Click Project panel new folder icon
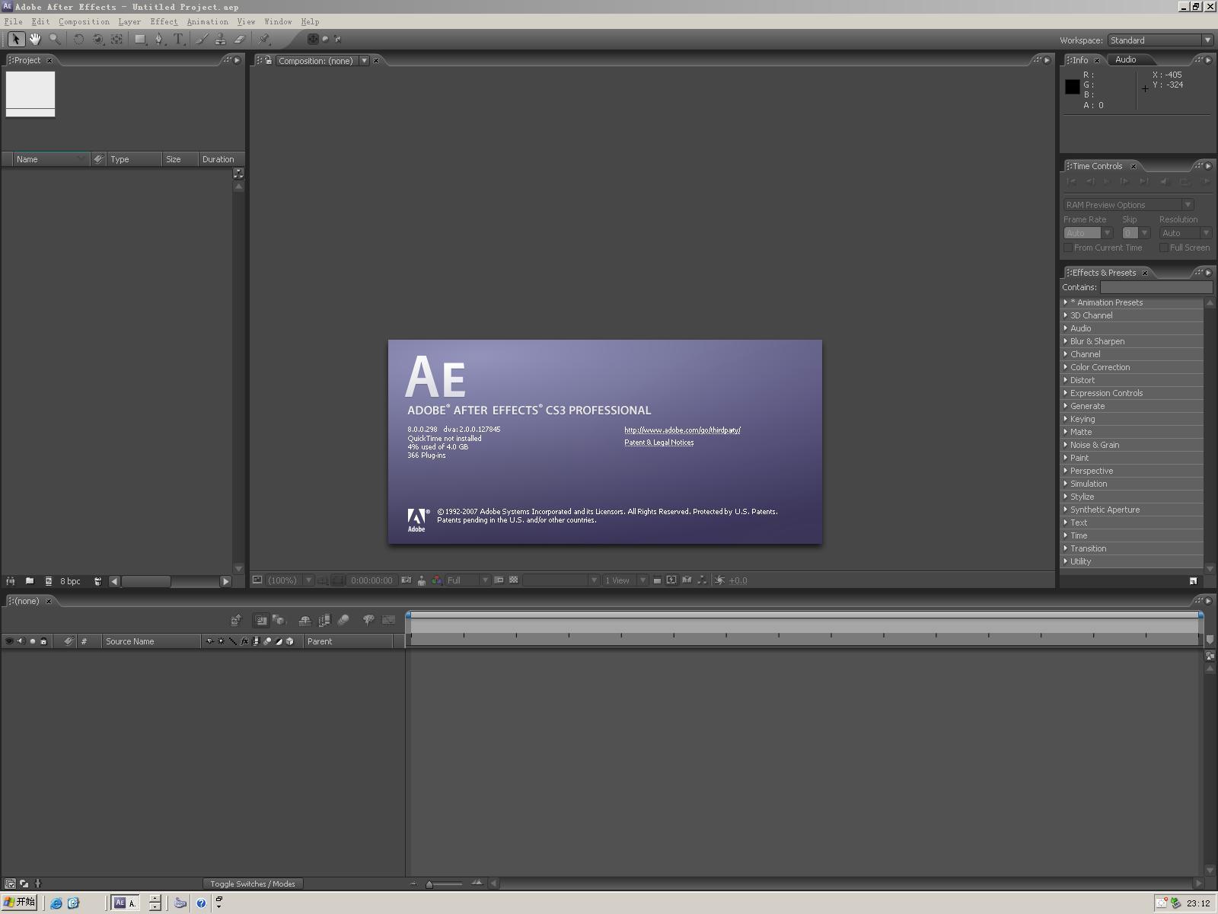The image size is (1218, 914). tap(30, 581)
